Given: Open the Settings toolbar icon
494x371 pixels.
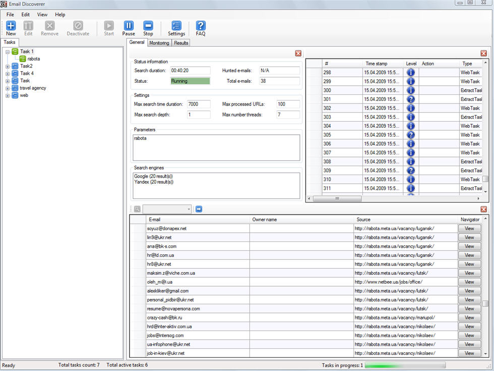Looking at the screenshot, I should point(176,26).
